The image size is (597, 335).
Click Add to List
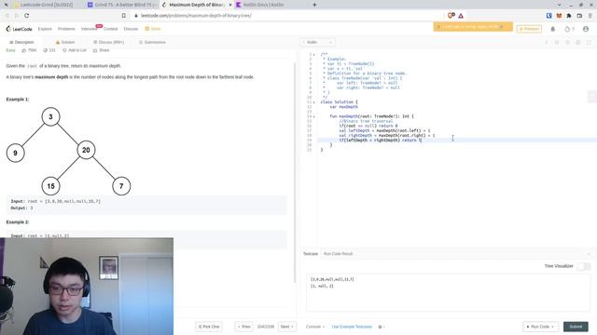click(75, 50)
